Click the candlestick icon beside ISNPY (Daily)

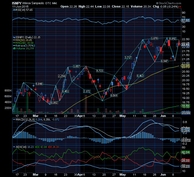pyautogui.click(x=14, y=37)
